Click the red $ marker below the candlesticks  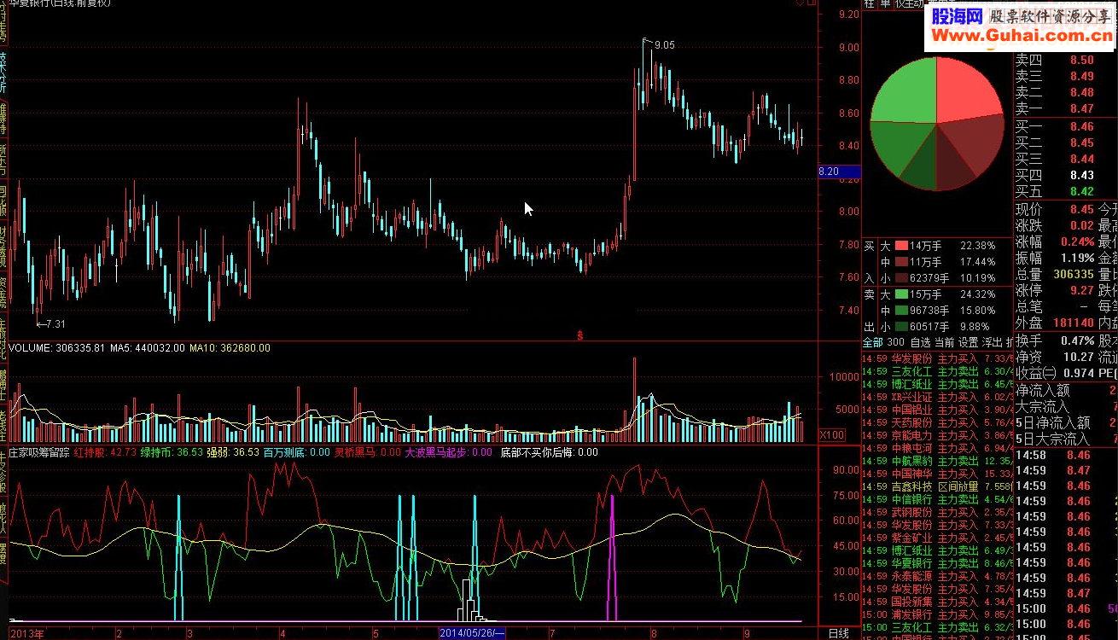580,334
